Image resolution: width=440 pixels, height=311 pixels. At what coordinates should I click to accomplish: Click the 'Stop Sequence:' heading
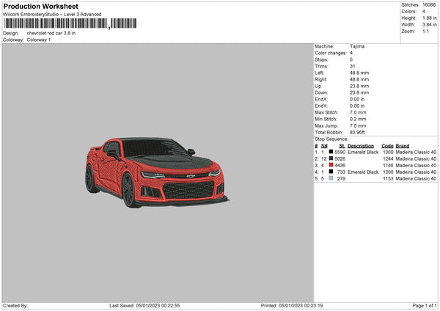(x=331, y=139)
